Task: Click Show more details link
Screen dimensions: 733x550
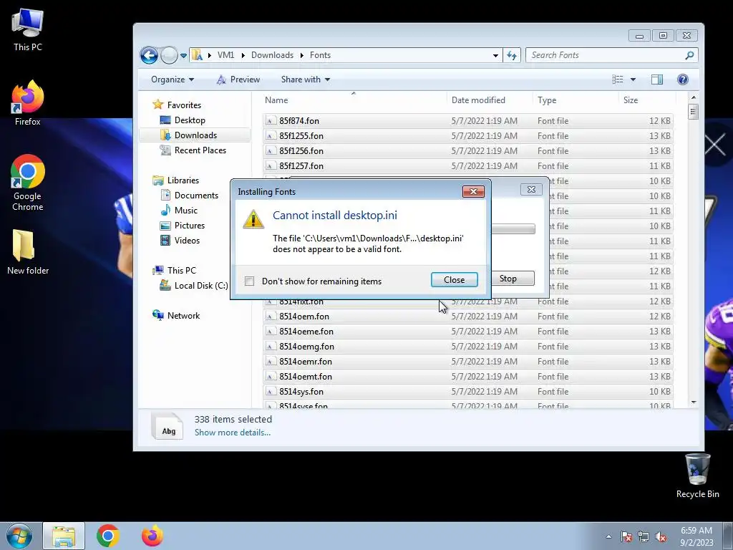Action: (233, 433)
